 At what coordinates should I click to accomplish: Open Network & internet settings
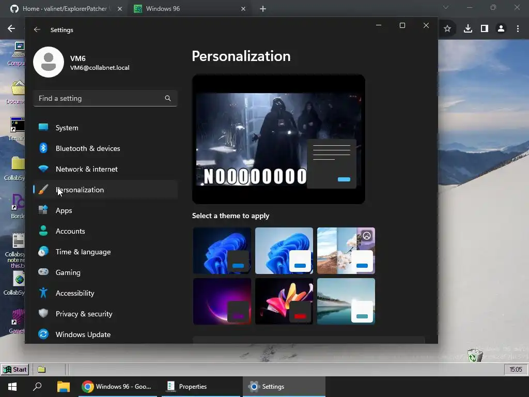[105, 169]
